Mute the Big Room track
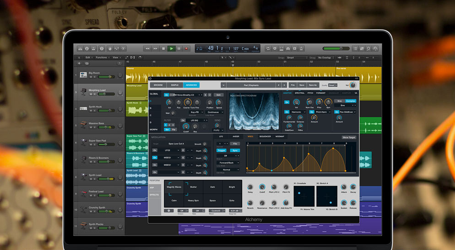This screenshot has height=250, width=455. click(91, 77)
